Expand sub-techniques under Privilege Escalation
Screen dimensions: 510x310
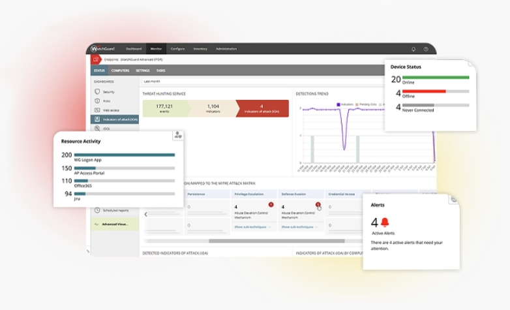pos(250,227)
